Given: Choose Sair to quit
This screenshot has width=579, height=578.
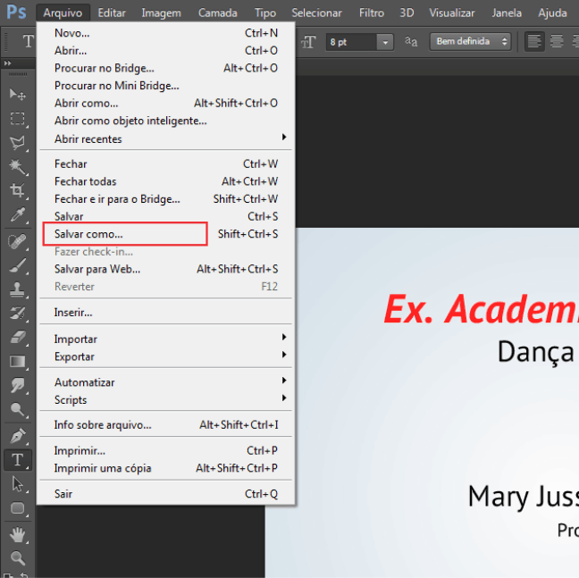Looking at the screenshot, I should 165,494.
